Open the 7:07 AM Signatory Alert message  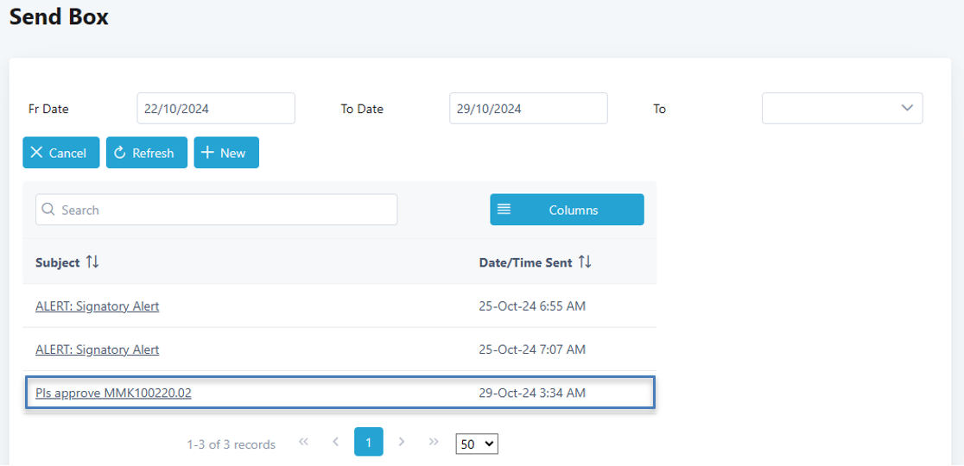coord(97,349)
